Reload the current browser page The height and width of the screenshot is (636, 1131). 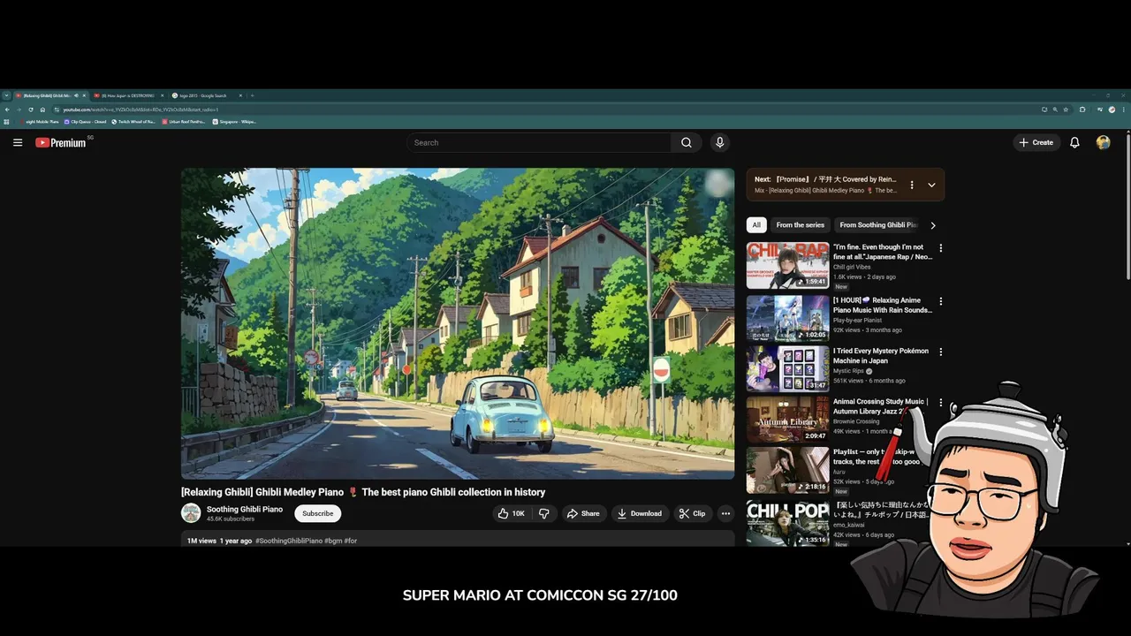coord(31,110)
